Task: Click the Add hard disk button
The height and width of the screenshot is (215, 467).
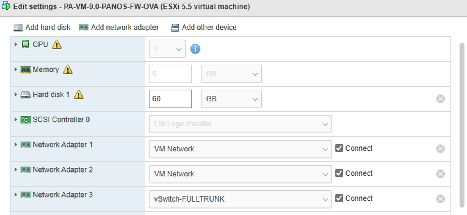Action: tap(42, 27)
